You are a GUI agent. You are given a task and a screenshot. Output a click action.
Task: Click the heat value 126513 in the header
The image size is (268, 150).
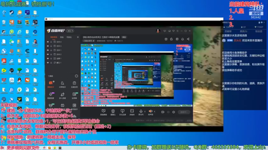pos(119,41)
